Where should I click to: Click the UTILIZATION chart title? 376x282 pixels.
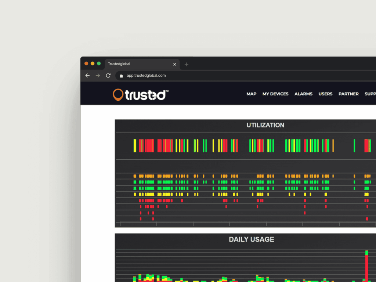(265, 125)
